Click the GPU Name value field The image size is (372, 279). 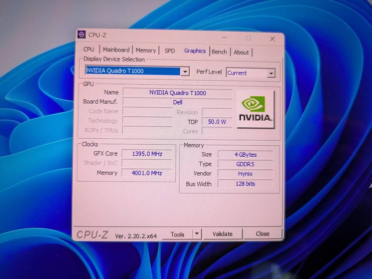click(178, 93)
